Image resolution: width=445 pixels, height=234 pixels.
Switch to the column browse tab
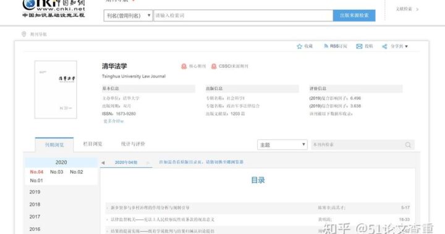pyautogui.click(x=93, y=144)
